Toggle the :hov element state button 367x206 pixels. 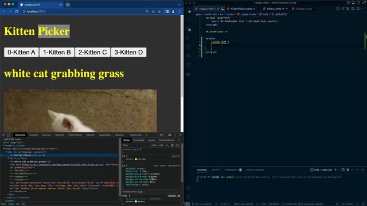(154, 145)
